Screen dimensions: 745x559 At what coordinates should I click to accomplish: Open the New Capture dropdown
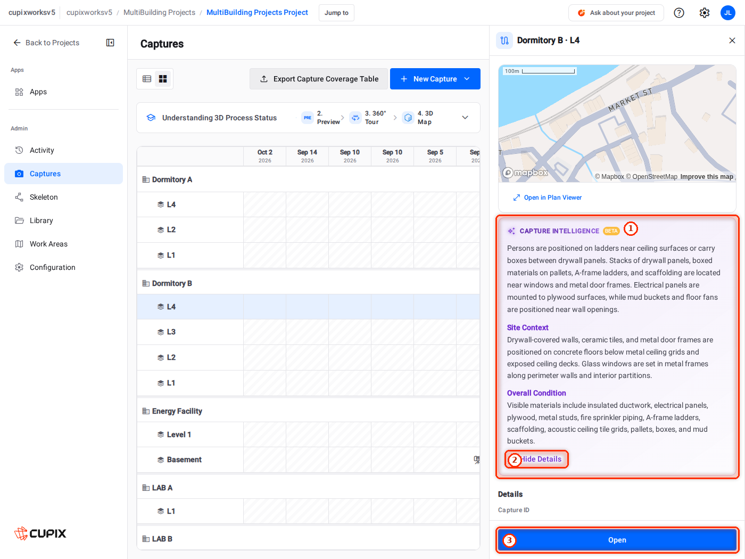[435, 79]
